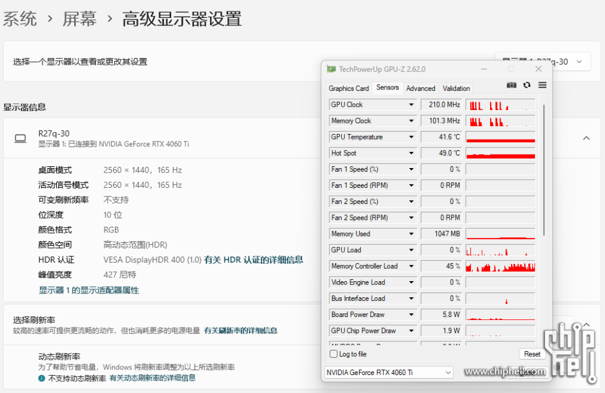Switch to the Graphics Card tab
605x393 pixels.
point(349,88)
